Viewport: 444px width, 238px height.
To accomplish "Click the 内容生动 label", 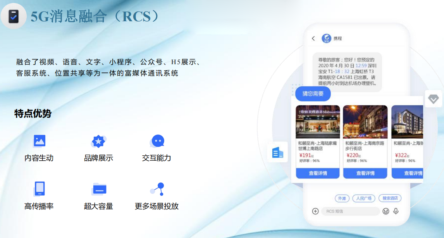I will coord(39,158).
